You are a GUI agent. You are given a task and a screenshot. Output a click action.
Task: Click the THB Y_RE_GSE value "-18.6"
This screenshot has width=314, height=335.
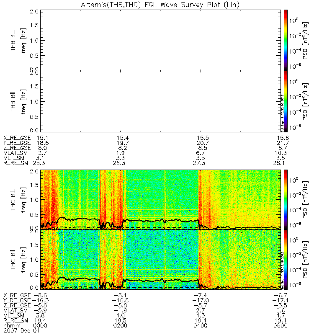tap(40, 143)
